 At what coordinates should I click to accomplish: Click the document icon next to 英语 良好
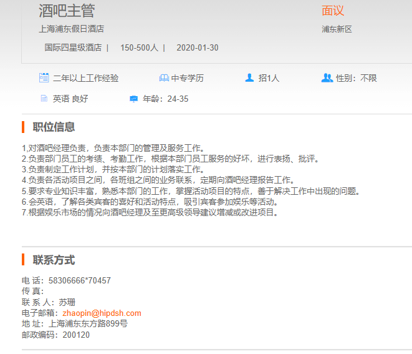point(44,99)
